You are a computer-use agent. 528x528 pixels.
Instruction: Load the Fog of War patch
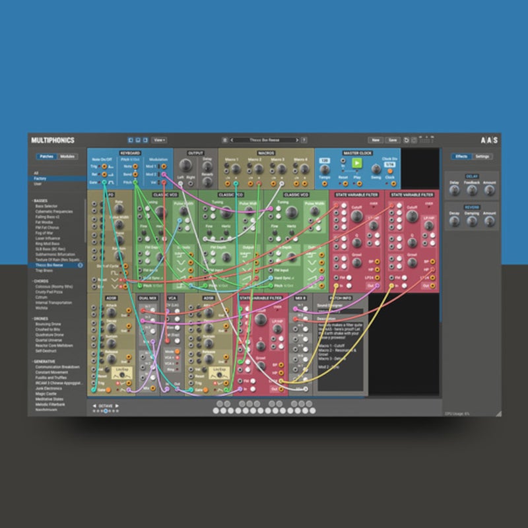44,233
